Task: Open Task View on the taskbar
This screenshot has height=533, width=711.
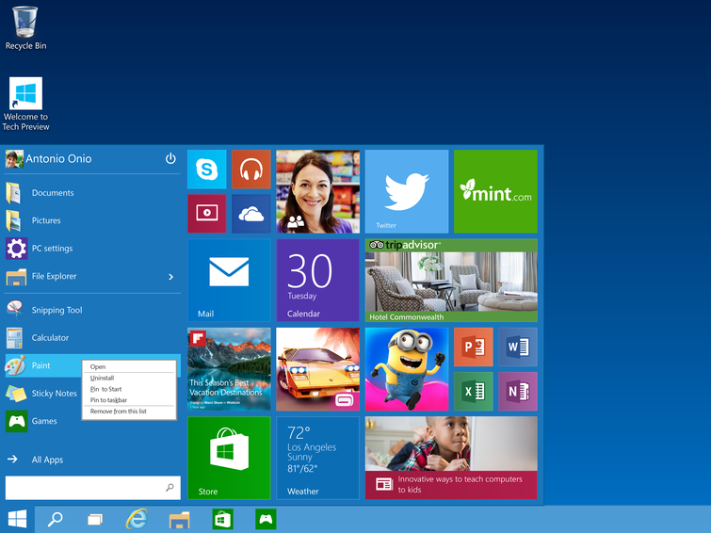Action: pos(95,519)
